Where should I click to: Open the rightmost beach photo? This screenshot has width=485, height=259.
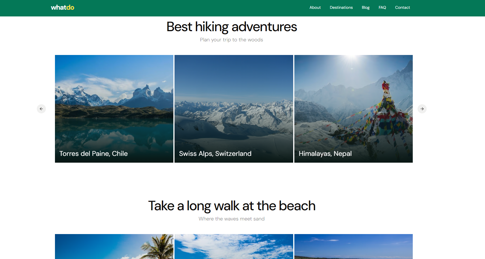353,246
